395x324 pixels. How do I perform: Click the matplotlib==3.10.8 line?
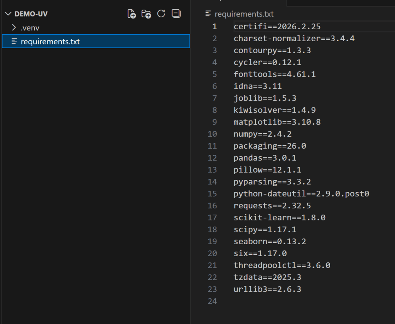pos(277,122)
